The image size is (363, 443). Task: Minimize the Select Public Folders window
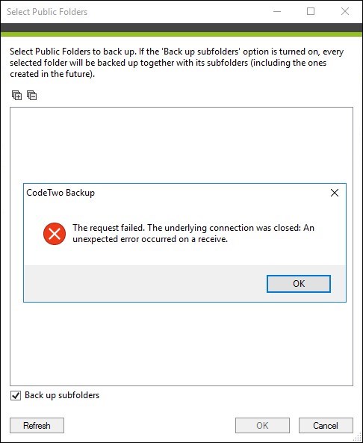(x=277, y=12)
